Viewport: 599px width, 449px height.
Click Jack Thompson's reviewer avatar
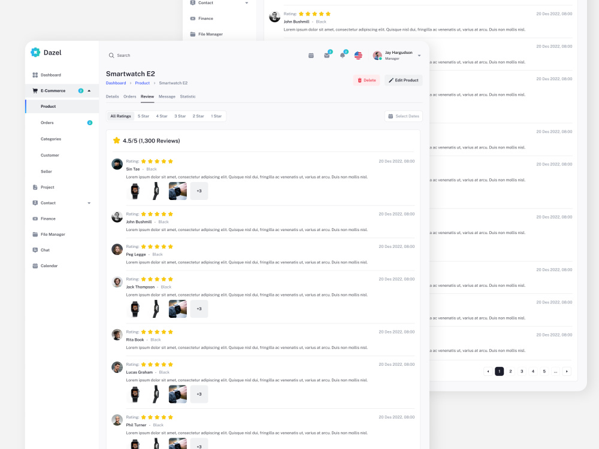pyautogui.click(x=117, y=282)
